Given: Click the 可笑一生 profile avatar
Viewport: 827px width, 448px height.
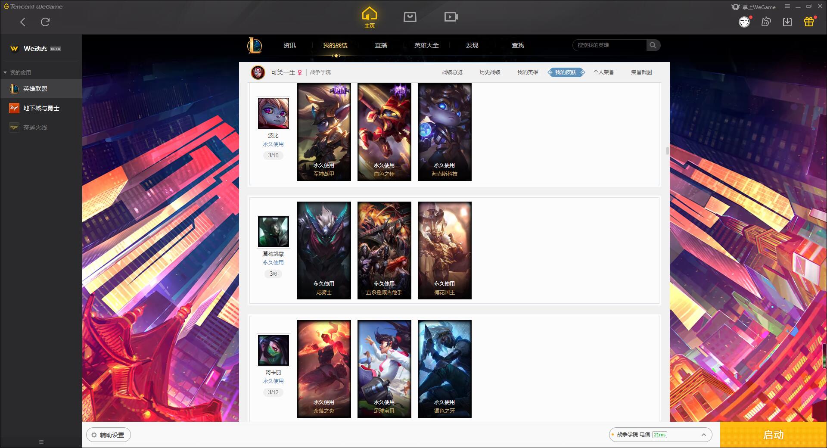Looking at the screenshot, I should tap(258, 72).
